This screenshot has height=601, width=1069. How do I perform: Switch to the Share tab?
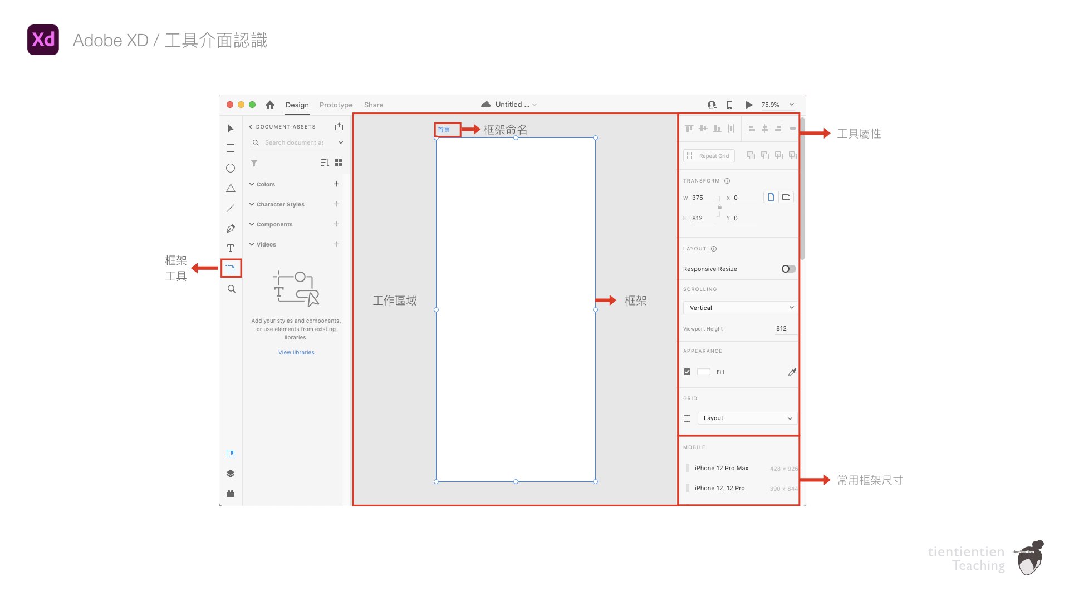click(x=373, y=105)
